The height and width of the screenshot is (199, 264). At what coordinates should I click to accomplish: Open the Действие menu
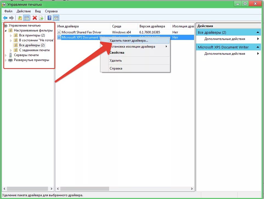pos(24,11)
